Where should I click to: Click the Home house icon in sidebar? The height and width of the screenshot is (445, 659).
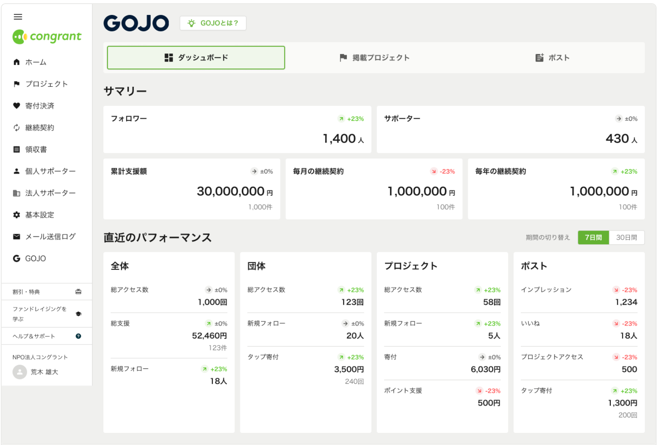point(17,62)
